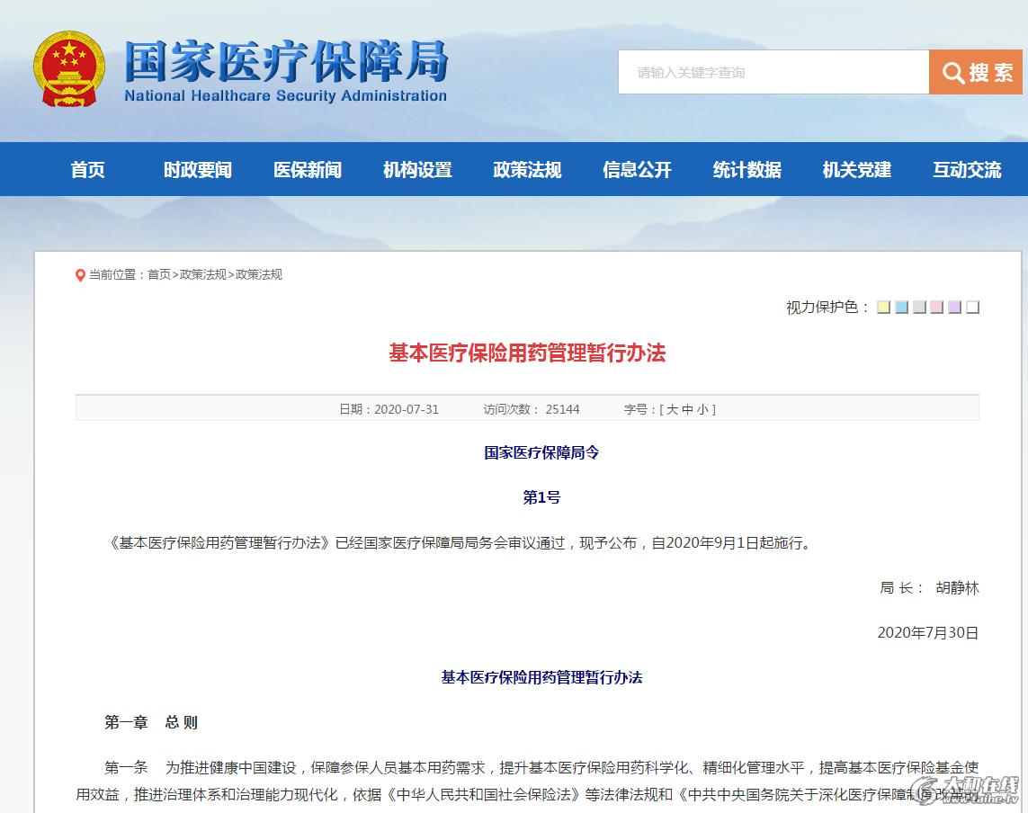Image resolution: width=1028 pixels, height=813 pixels.
Task: Click 首页 in the breadcrumb
Action: [158, 274]
